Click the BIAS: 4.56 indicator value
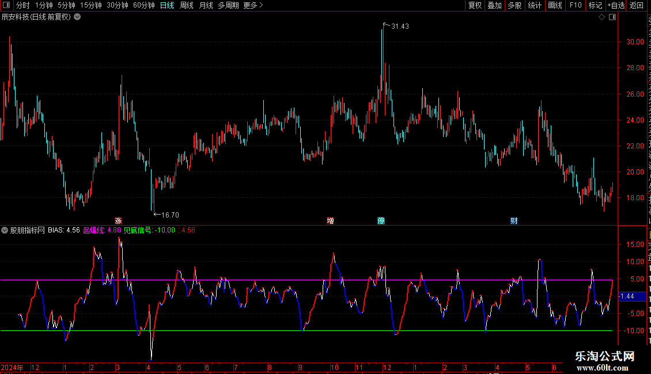Viewport: 651px width, 374px height. click(x=63, y=230)
